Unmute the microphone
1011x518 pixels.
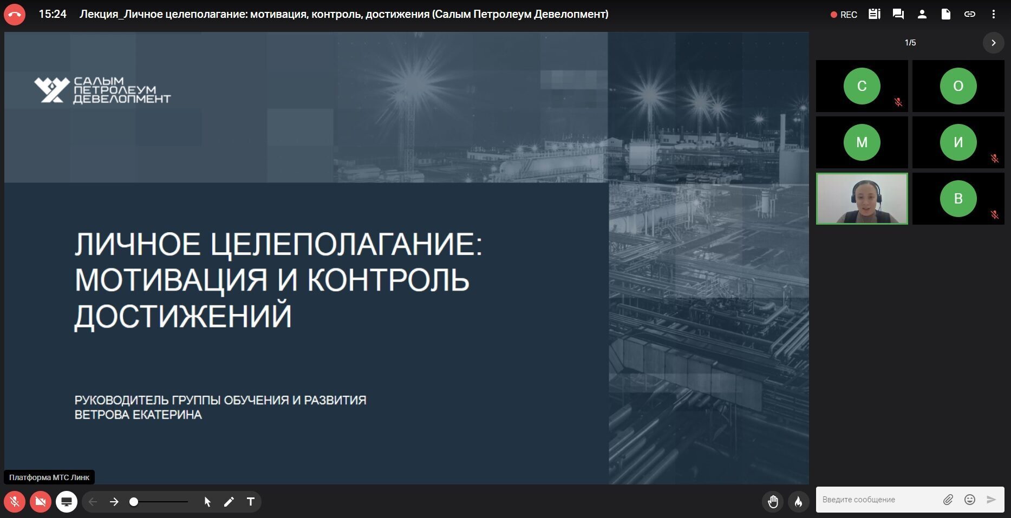coord(15,502)
